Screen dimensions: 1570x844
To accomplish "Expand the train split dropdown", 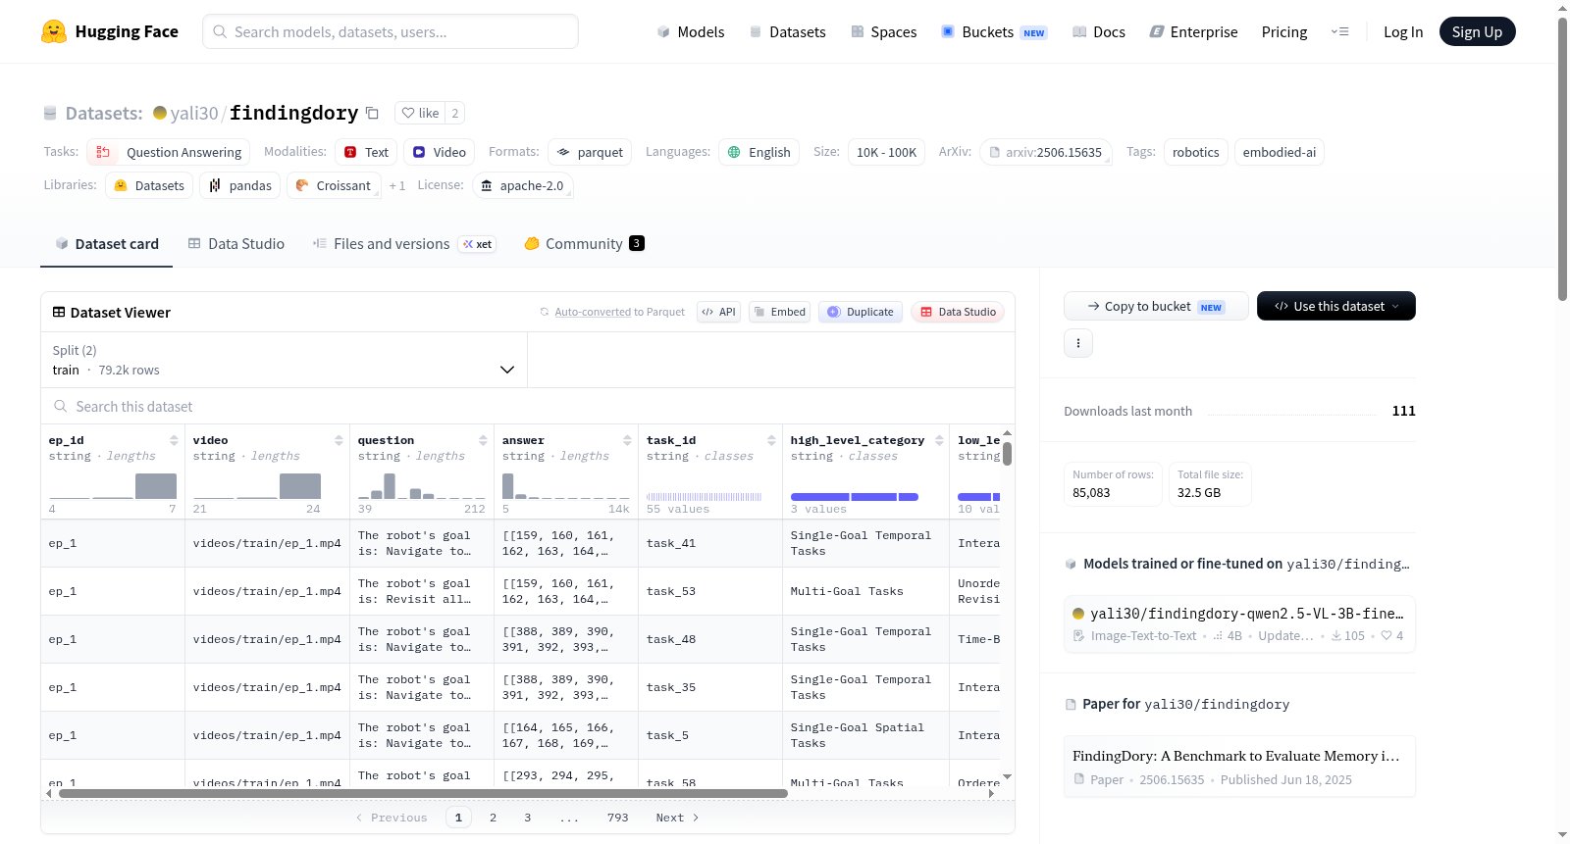I will (285, 360).
